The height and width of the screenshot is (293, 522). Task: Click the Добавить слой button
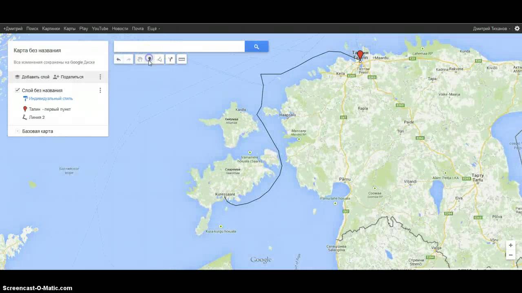[x=32, y=77]
